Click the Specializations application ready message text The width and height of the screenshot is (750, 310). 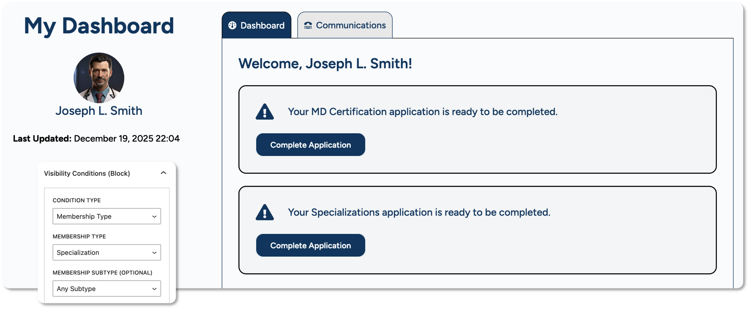(419, 212)
